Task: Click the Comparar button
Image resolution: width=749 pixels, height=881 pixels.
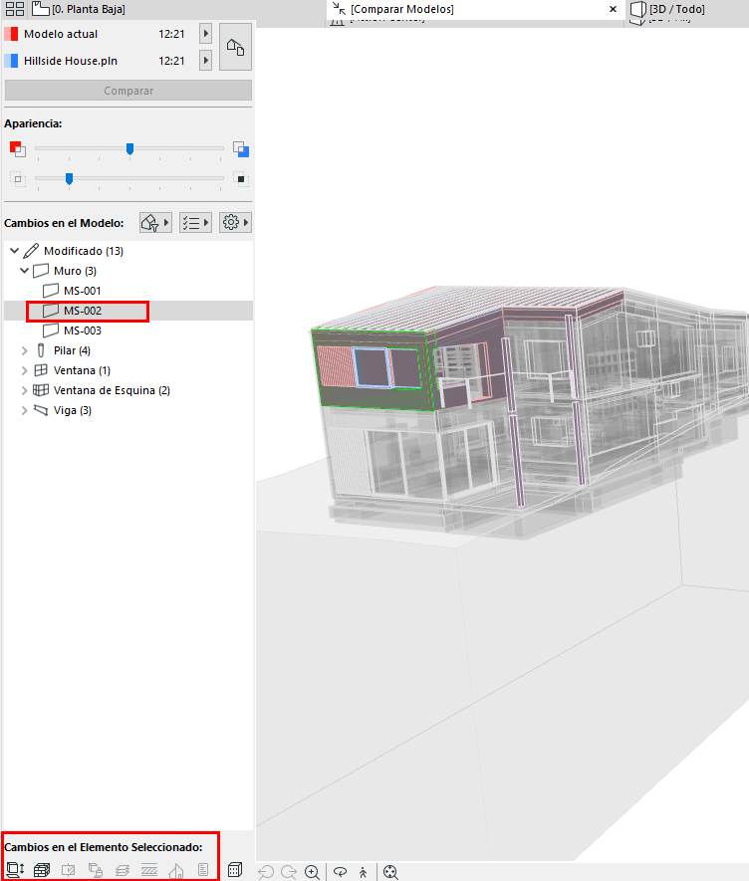Action: [128, 91]
